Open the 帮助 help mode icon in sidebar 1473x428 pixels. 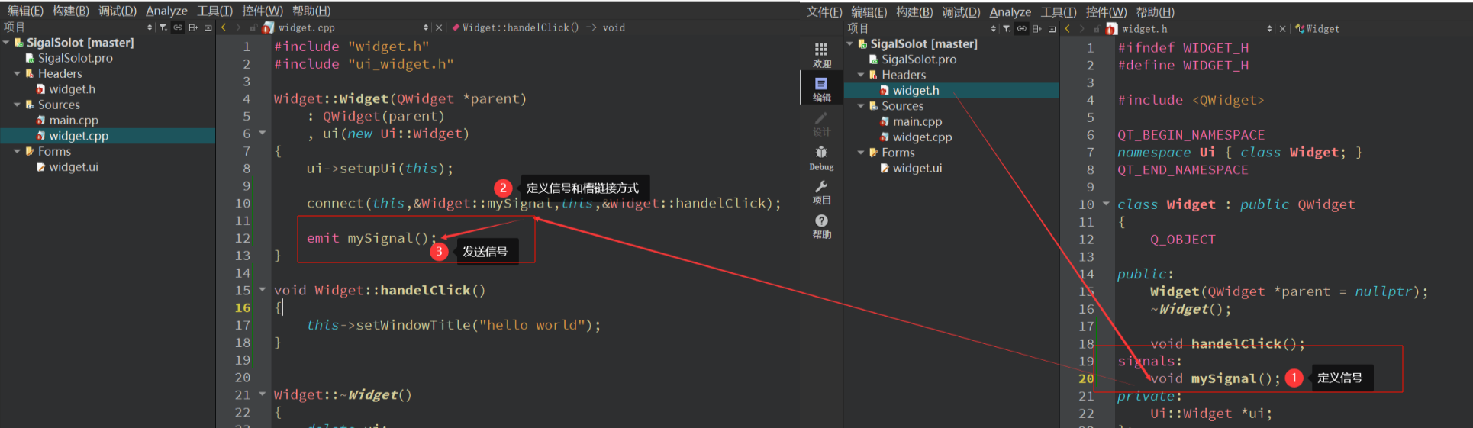[821, 226]
